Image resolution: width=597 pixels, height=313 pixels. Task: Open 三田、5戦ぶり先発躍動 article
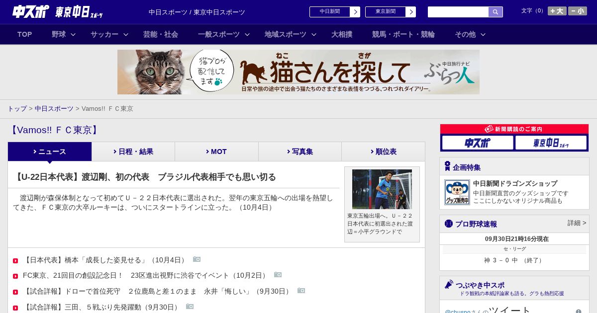click(101, 307)
